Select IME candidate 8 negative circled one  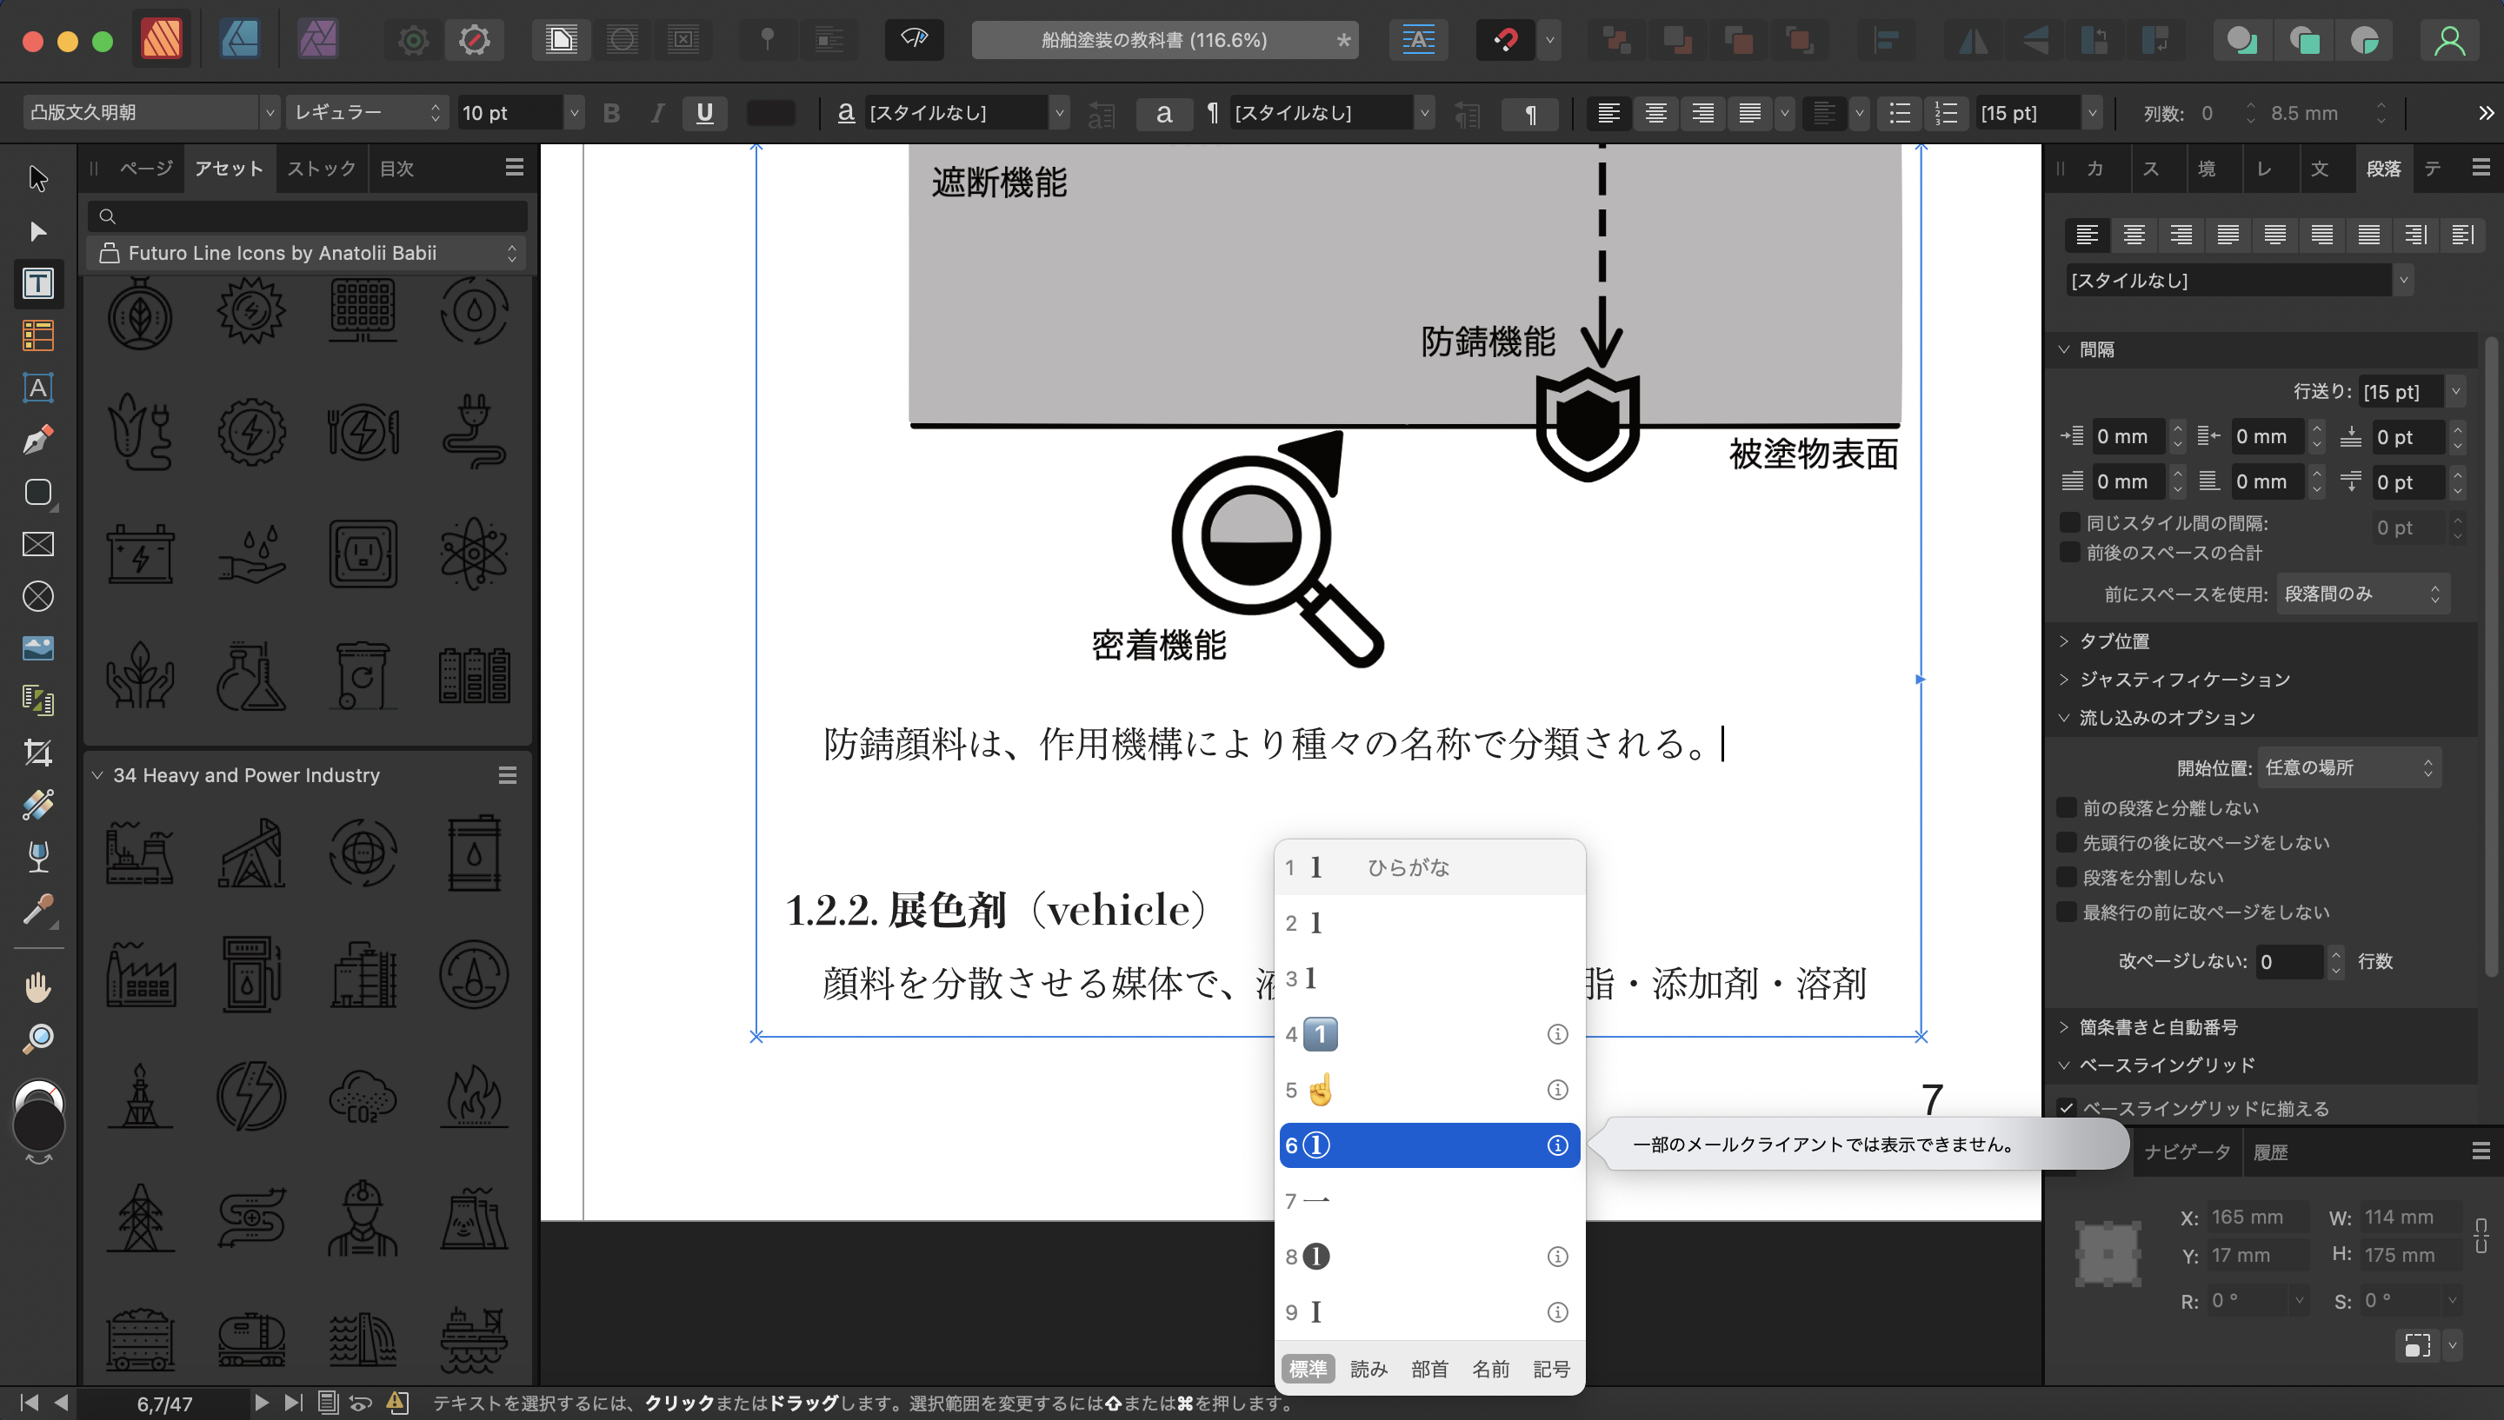[x=1430, y=1256]
